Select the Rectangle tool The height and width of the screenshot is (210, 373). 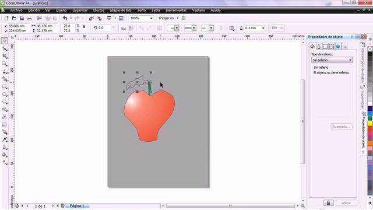pyautogui.click(x=4, y=87)
